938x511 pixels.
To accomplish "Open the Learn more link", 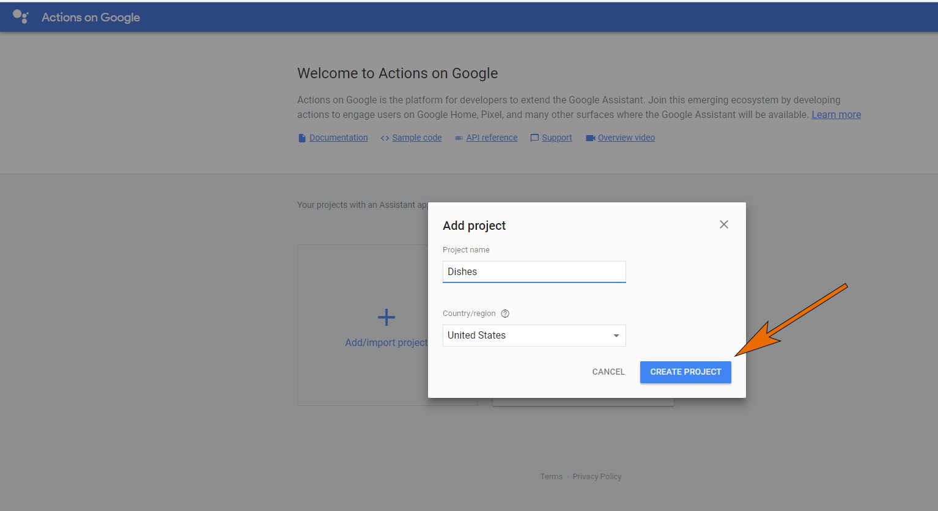I will pyautogui.click(x=836, y=114).
